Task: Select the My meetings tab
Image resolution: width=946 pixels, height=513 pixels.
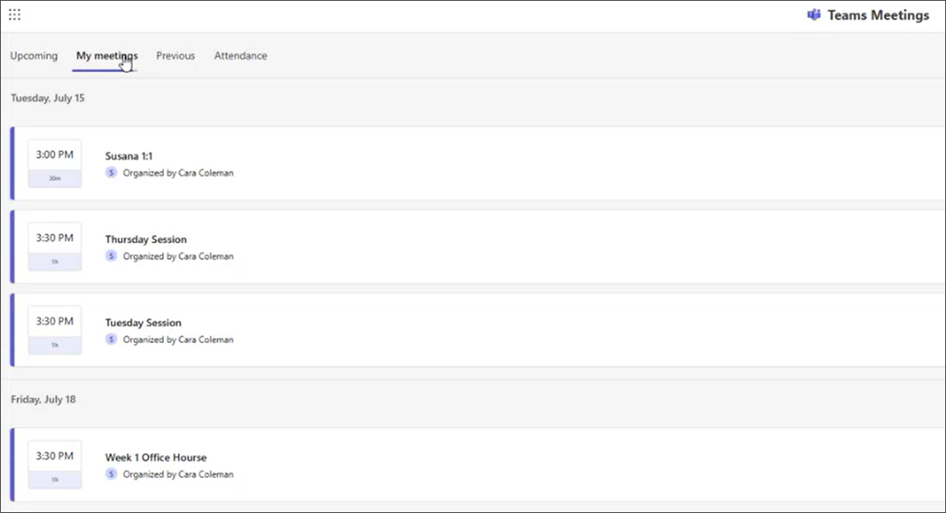Action: pyautogui.click(x=106, y=55)
